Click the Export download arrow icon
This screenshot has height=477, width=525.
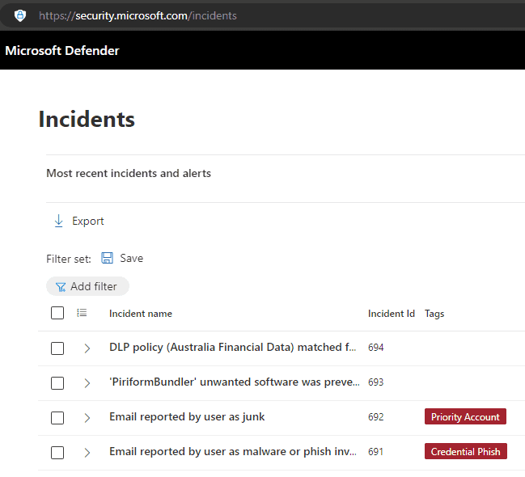[x=58, y=221]
